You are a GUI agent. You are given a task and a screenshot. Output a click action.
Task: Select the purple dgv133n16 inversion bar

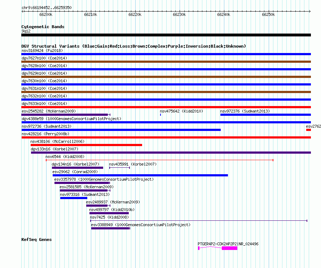coord(171,153)
